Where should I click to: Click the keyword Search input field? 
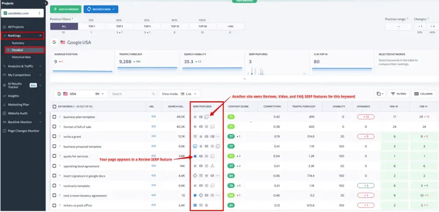coord(133,94)
